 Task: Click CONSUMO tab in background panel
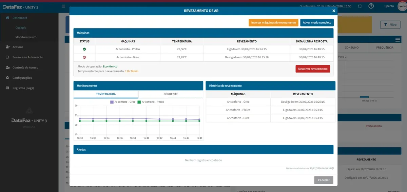click(351, 47)
